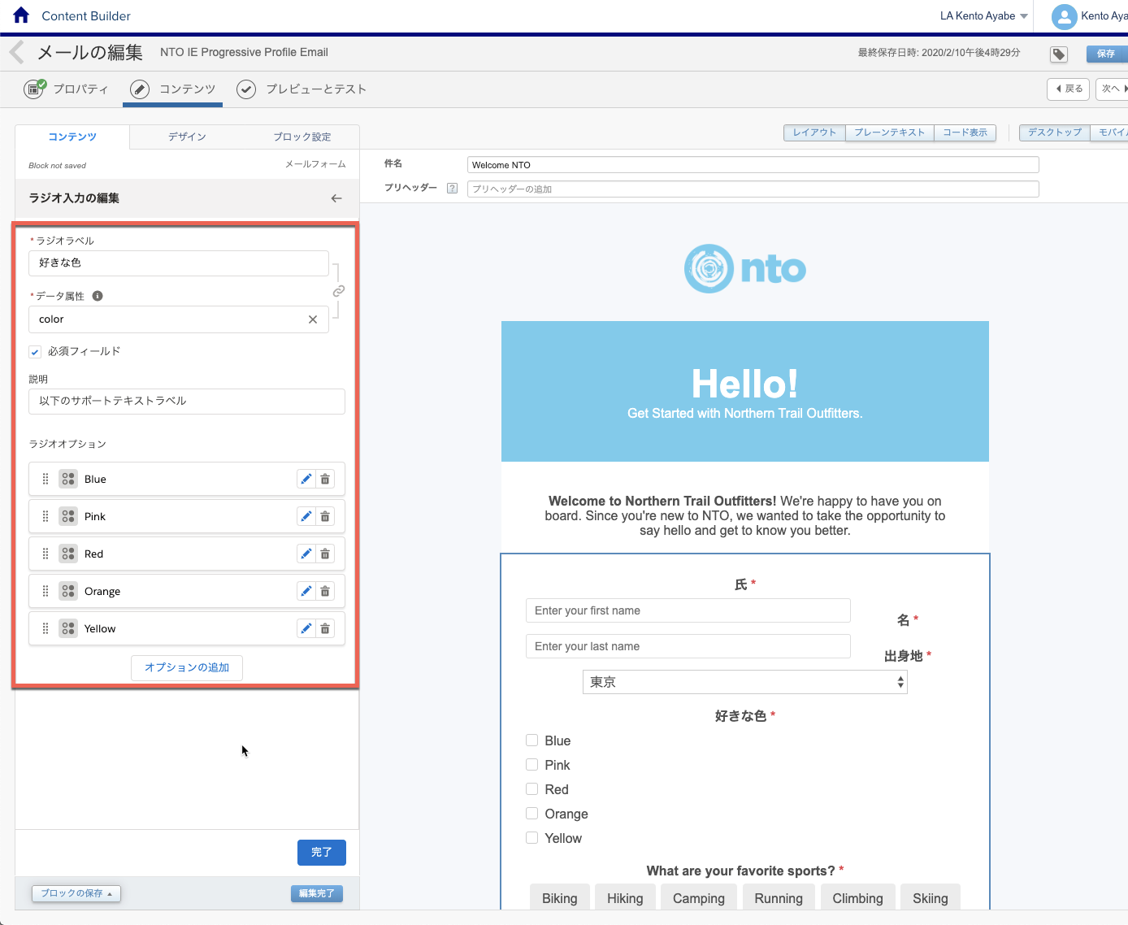Delete the Orange radio option
The image size is (1128, 925).
pyautogui.click(x=325, y=591)
